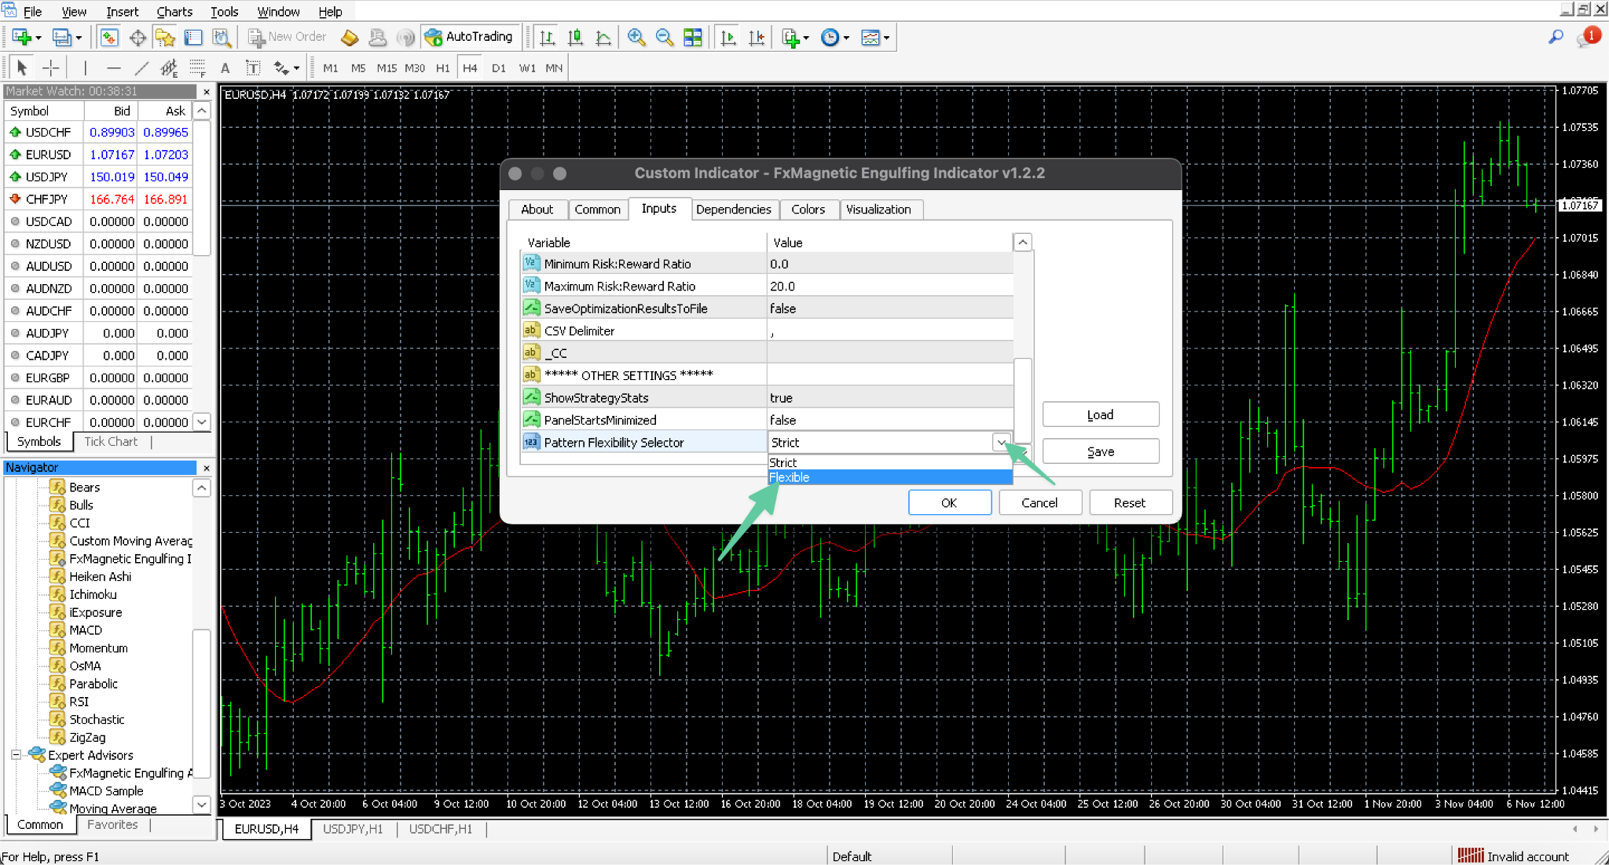Viewport: 1609px width, 865px height.
Task: Switch timeframe to M15
Action: (x=387, y=68)
